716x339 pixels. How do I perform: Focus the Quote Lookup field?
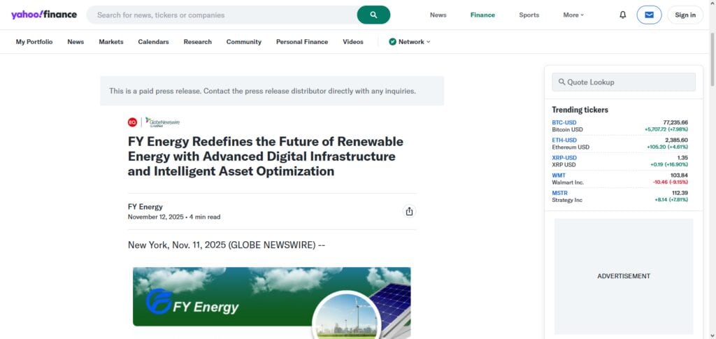tap(624, 82)
